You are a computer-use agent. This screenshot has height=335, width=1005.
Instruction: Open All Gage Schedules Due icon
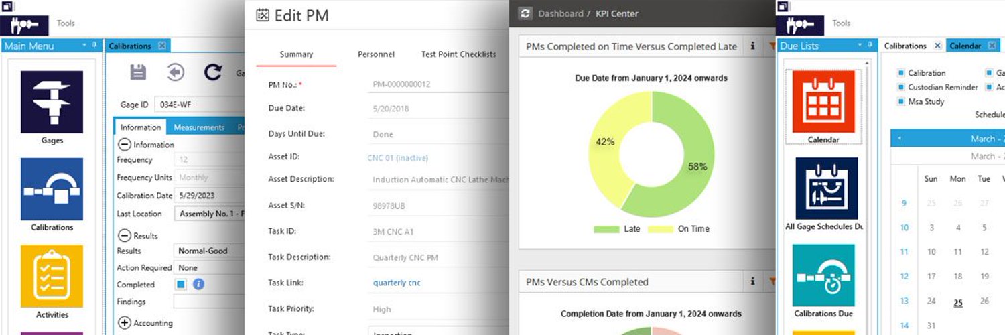pyautogui.click(x=823, y=189)
